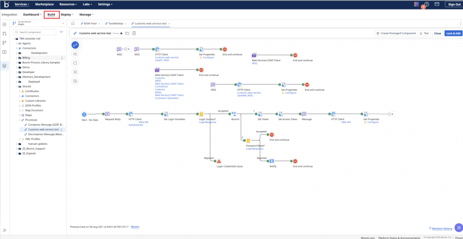Collapse the Processes folder

point(20,120)
